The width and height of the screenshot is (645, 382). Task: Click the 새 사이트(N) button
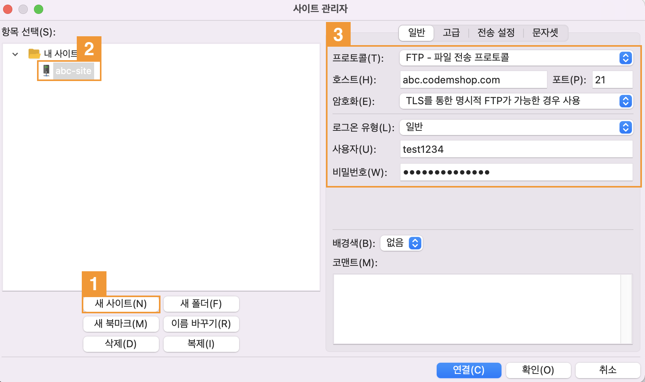(x=121, y=304)
